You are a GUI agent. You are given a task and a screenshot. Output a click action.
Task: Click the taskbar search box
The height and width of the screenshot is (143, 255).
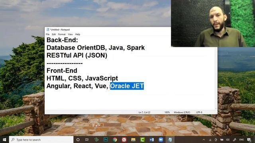coord(41,139)
